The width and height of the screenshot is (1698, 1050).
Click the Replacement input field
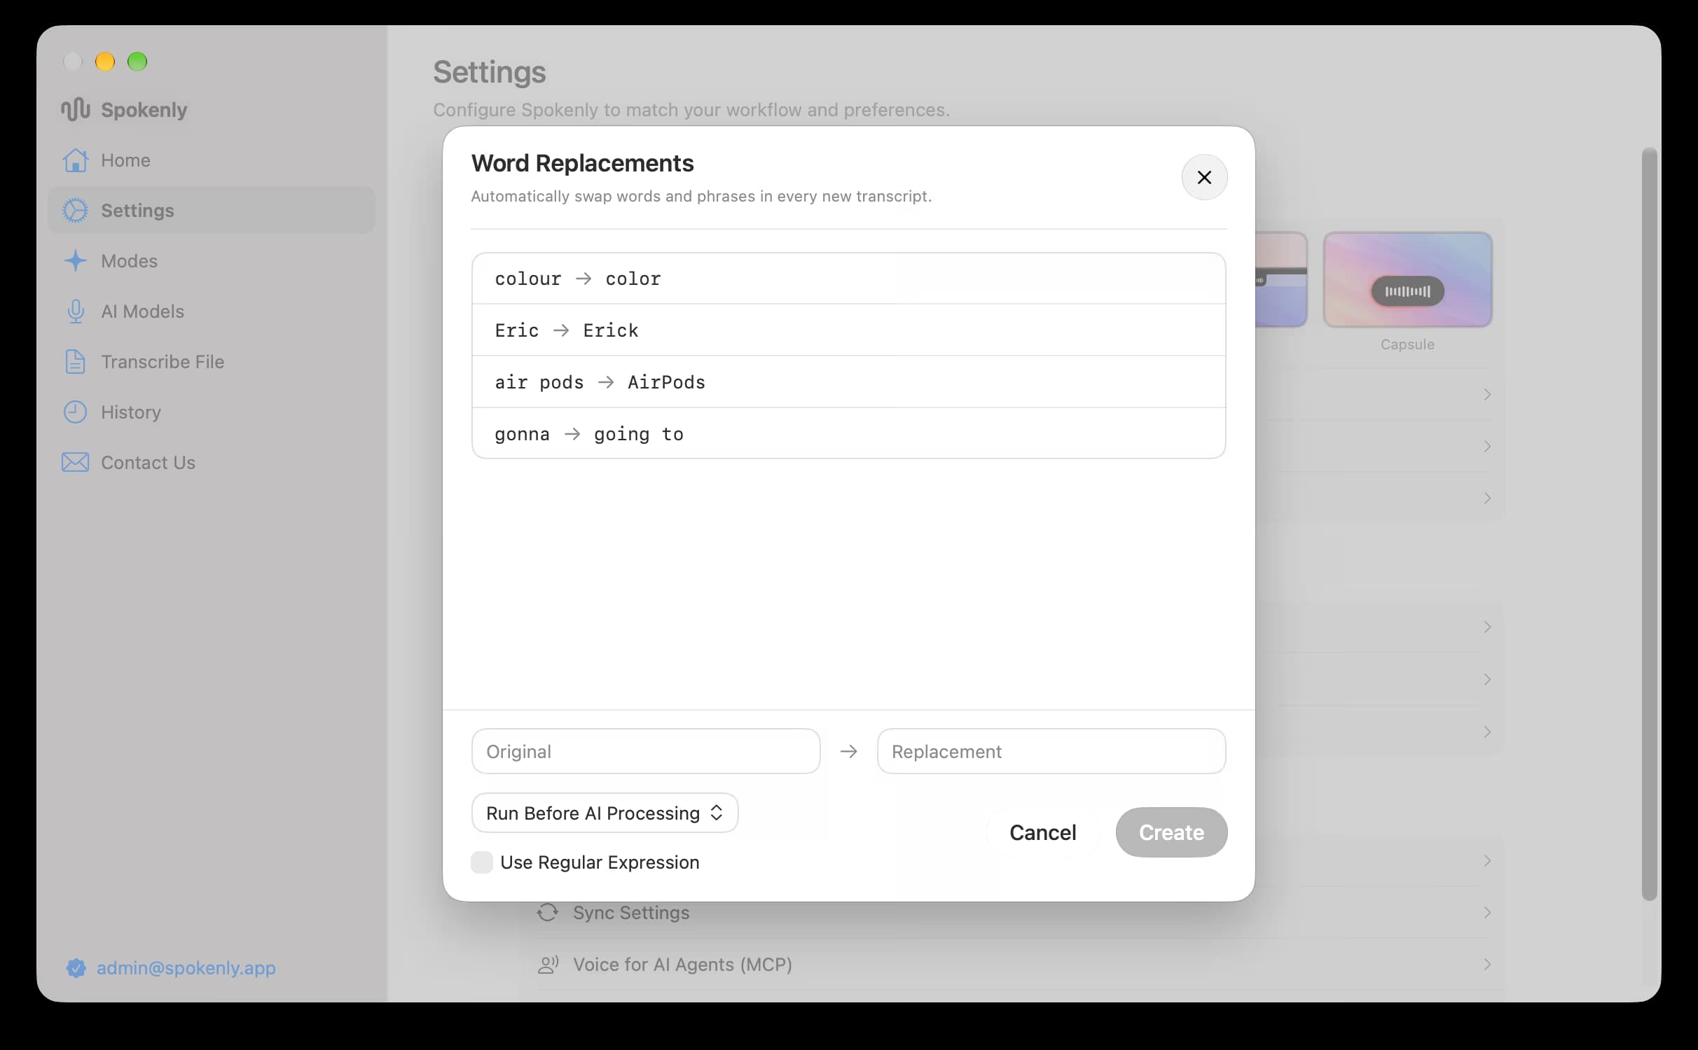[1051, 751]
